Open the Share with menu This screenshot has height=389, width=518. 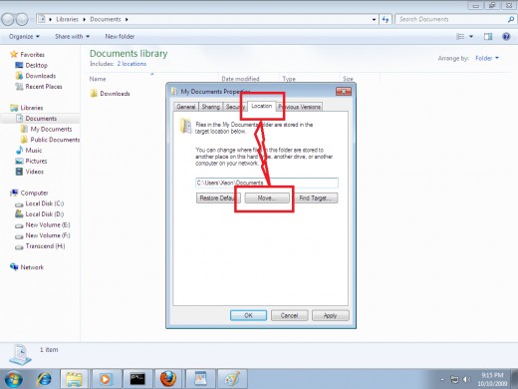(73, 36)
